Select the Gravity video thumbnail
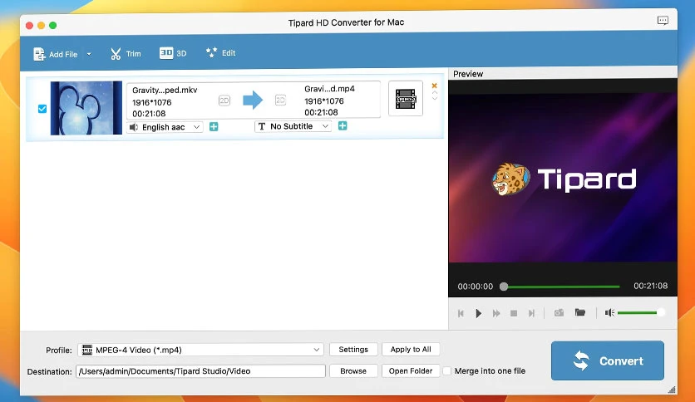 pos(86,108)
